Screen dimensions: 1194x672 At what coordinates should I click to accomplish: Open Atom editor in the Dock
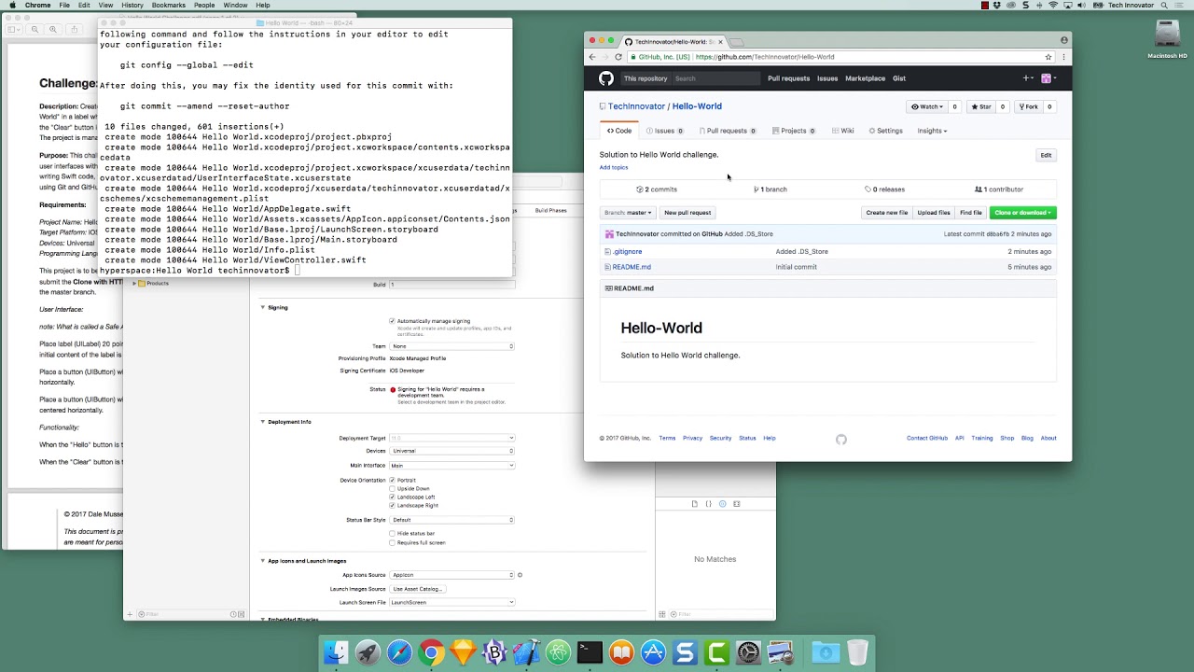coord(558,652)
